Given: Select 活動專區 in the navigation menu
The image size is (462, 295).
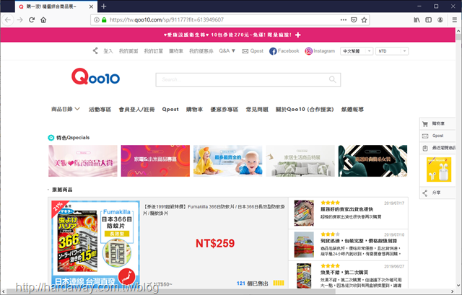Looking at the screenshot, I should tap(100, 109).
